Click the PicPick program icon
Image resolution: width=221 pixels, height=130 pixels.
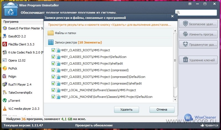click(x=5, y=68)
